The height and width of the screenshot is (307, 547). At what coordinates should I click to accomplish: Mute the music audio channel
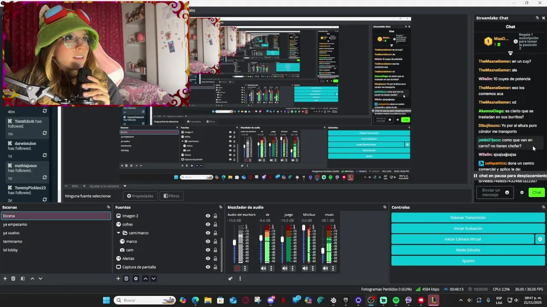pyautogui.click(x=326, y=268)
